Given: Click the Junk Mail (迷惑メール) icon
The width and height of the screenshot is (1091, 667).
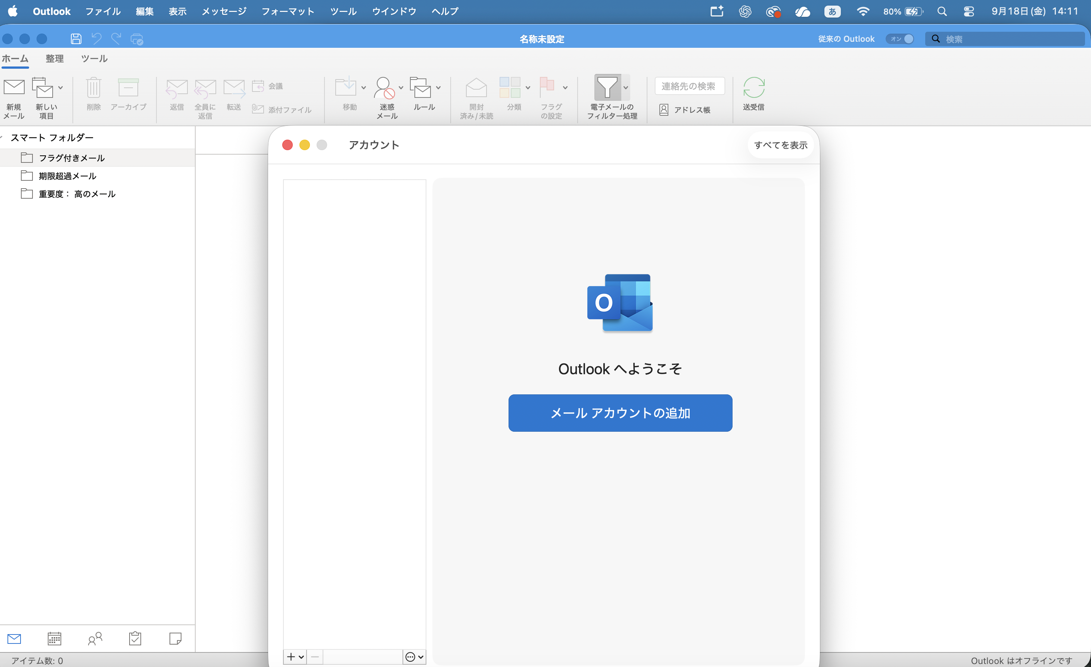Looking at the screenshot, I should tap(384, 88).
